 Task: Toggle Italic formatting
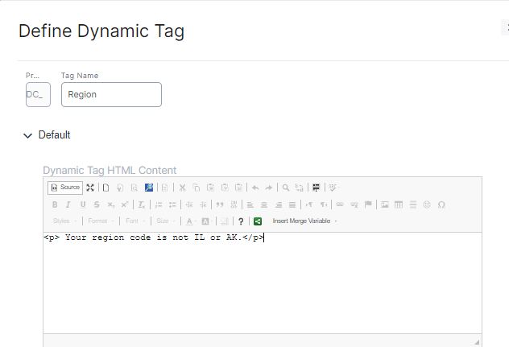tap(68, 204)
